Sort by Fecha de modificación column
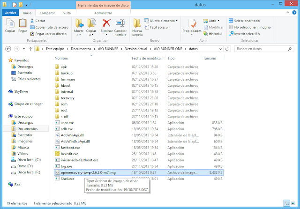This screenshot has height=209, width=300. point(147,58)
